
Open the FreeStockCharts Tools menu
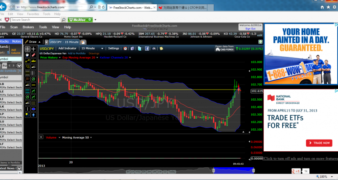[43, 27]
